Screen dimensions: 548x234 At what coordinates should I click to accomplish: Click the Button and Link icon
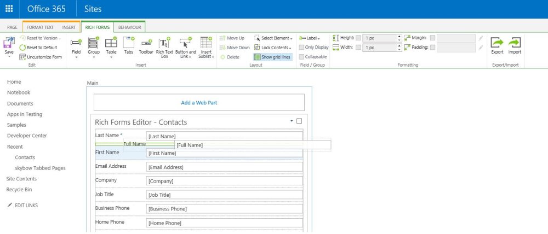pyautogui.click(x=186, y=43)
